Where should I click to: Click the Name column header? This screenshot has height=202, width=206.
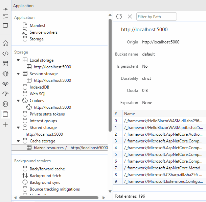164,114
